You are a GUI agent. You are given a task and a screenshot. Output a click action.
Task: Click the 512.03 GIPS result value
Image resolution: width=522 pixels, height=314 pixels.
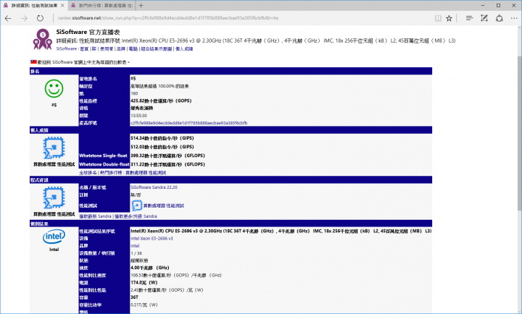click(x=162, y=147)
